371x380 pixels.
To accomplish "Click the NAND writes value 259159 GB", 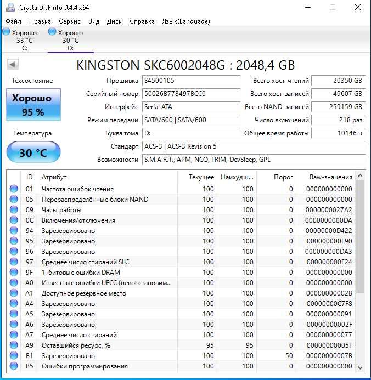I will [x=338, y=106].
